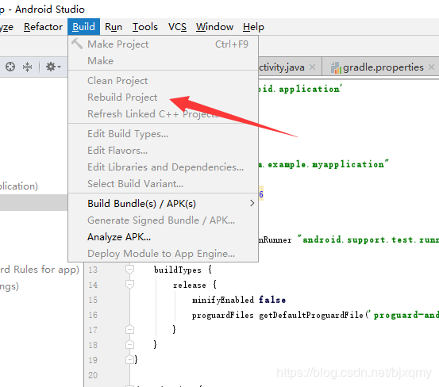Screen dimensions: 439x387
Task: Close the Activity.java tab
Action: pyautogui.click(x=313, y=67)
